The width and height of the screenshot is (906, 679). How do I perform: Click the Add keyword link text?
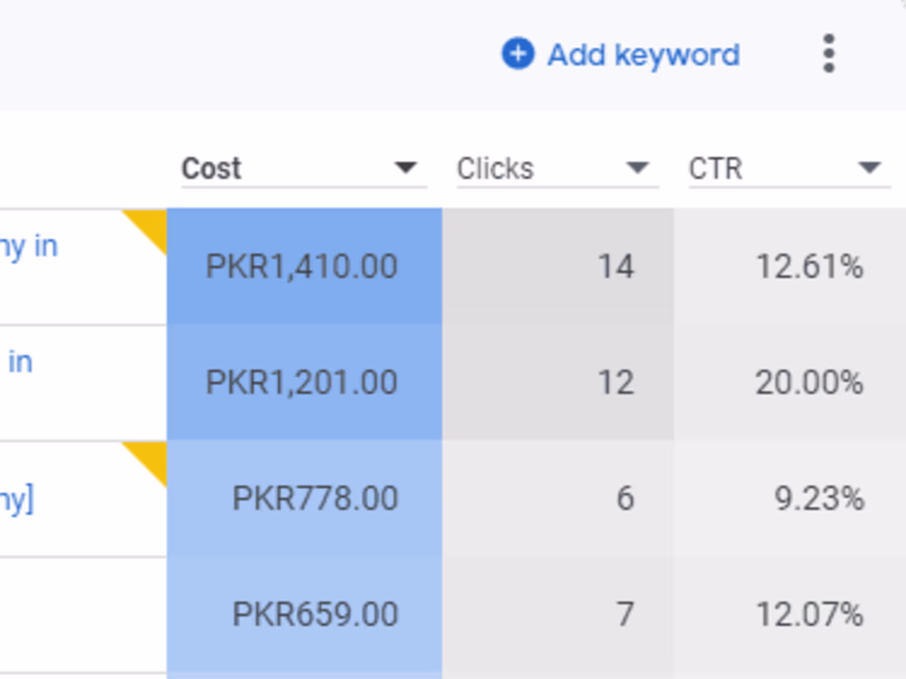pos(643,55)
